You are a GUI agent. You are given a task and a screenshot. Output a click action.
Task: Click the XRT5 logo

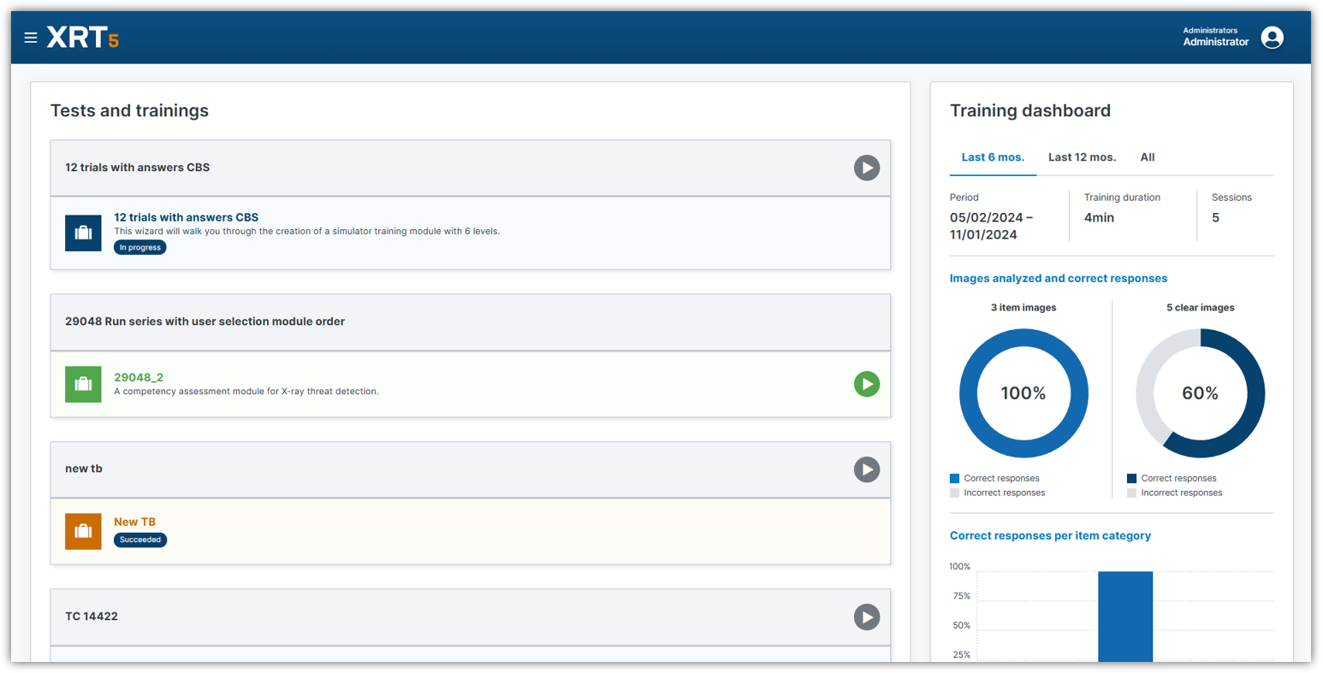83,38
